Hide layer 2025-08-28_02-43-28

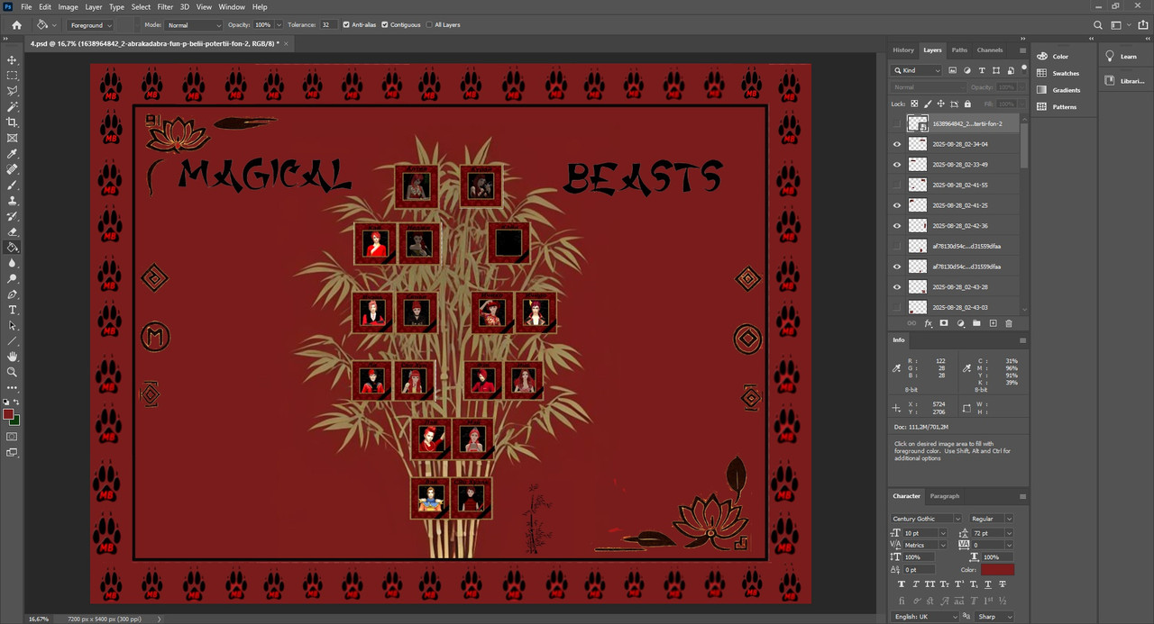point(897,287)
